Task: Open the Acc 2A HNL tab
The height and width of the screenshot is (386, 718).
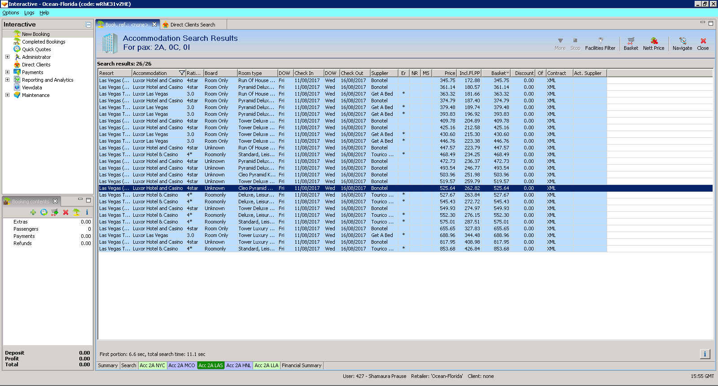Action: coord(239,365)
